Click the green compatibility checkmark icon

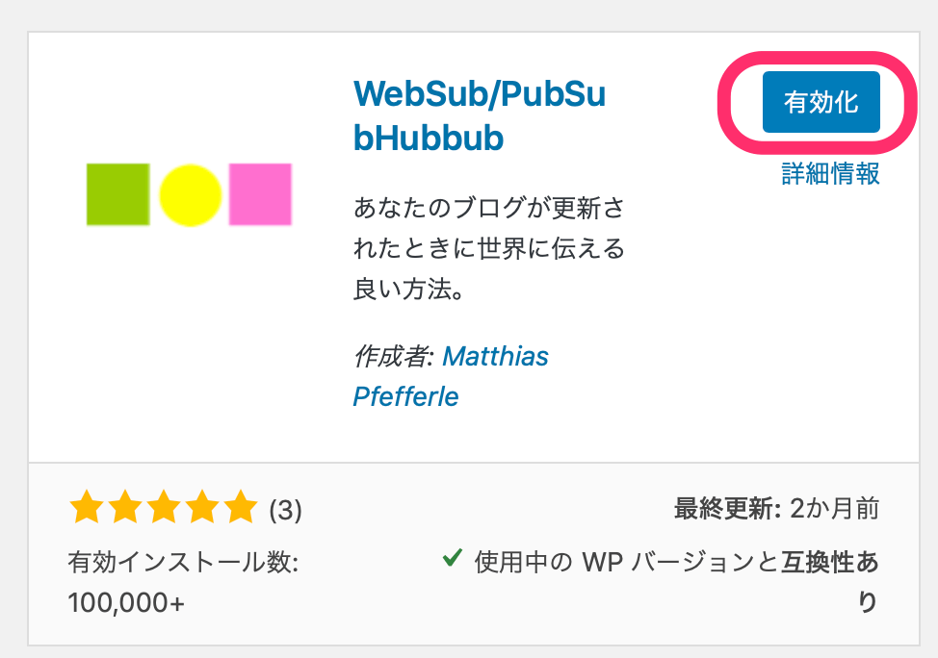[451, 559]
